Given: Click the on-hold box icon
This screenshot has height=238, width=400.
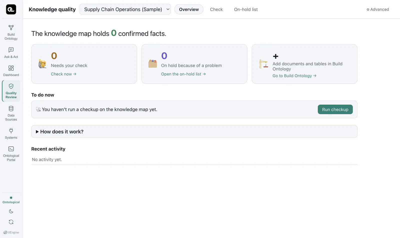Looking at the screenshot, I should (x=152, y=64).
